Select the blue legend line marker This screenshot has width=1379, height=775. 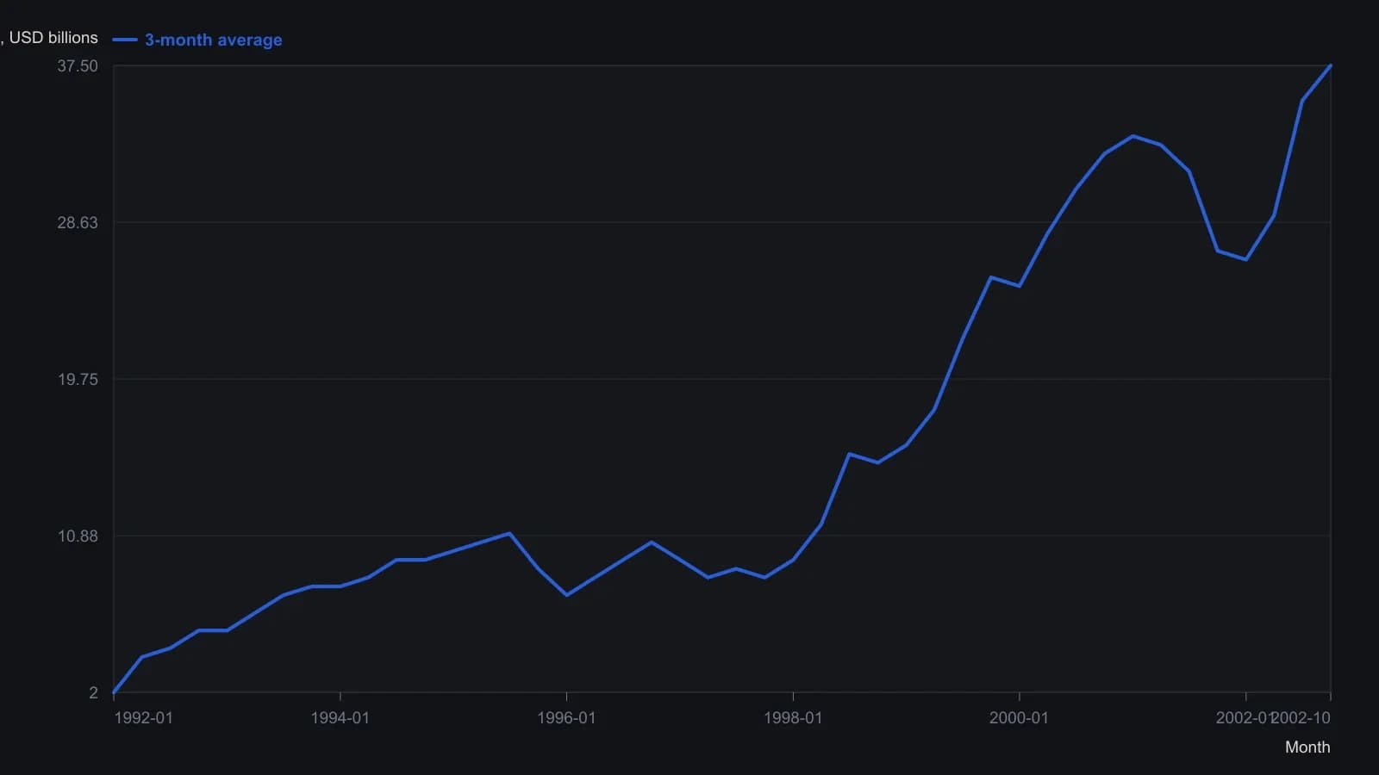[125, 40]
